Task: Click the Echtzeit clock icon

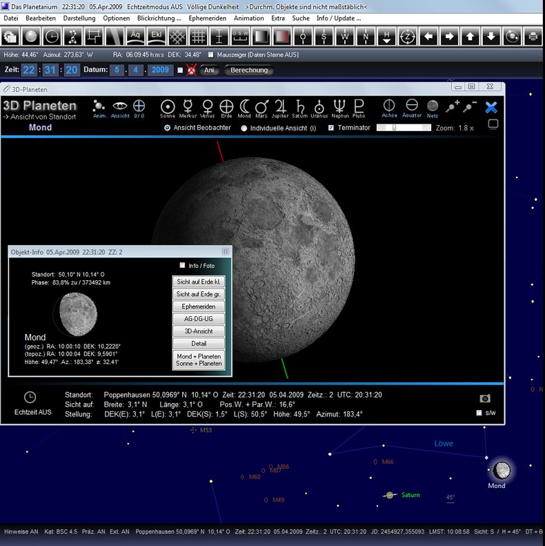Action: click(x=30, y=398)
